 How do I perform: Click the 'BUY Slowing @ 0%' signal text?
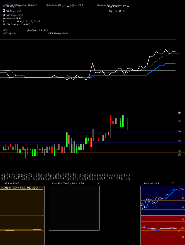coord(58,33)
